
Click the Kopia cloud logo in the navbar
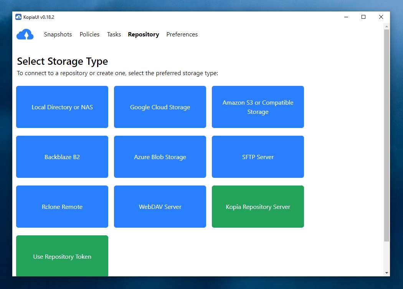(25, 34)
